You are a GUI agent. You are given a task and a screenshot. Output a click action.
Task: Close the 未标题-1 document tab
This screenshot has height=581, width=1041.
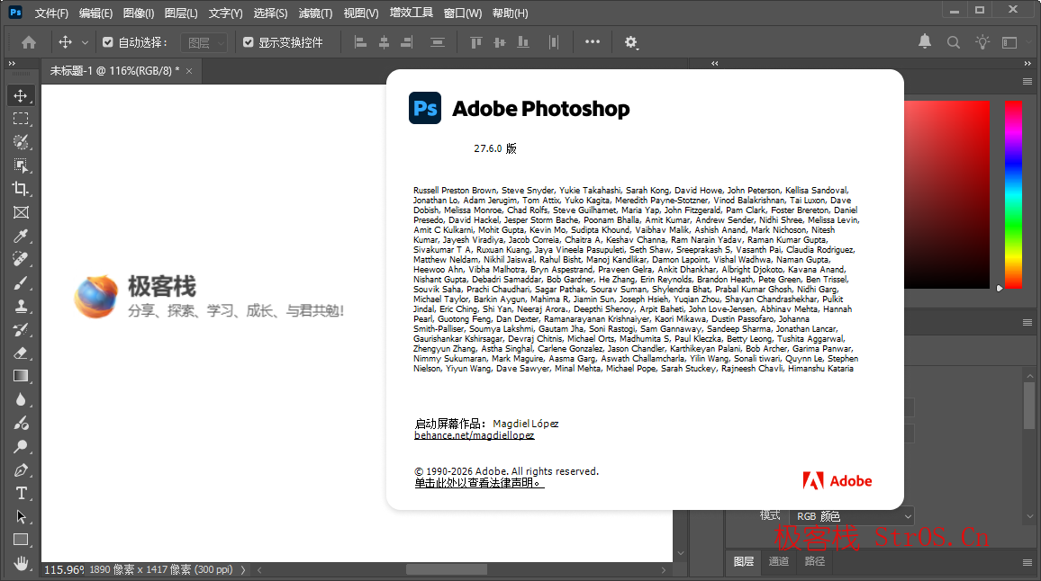point(189,71)
